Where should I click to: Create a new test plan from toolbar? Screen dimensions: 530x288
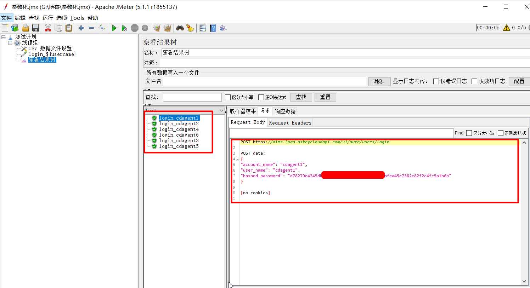(x=5, y=28)
